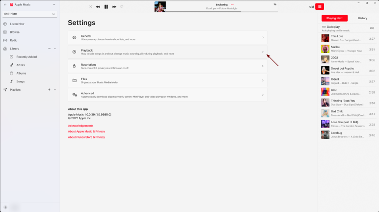This screenshot has height=212, width=379.
Task: Click the Files folder icon
Action: [75, 80]
